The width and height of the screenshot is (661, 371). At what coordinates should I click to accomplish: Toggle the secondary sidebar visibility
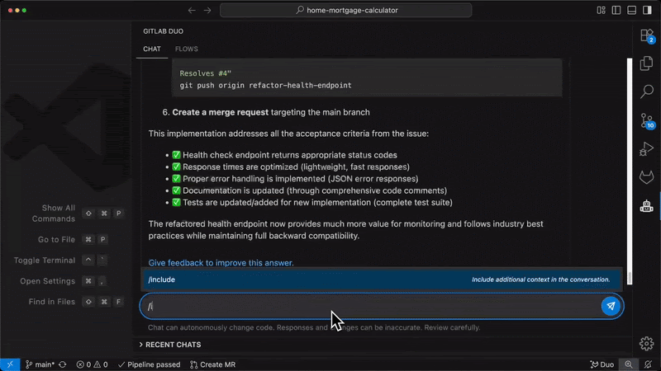pos(647,10)
